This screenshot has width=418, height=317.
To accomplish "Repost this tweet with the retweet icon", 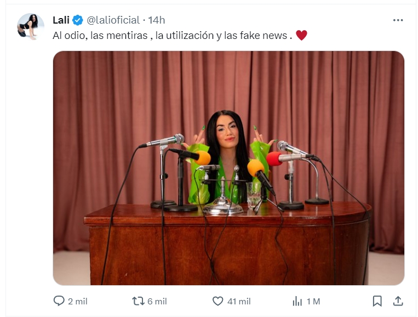I will pos(138,301).
